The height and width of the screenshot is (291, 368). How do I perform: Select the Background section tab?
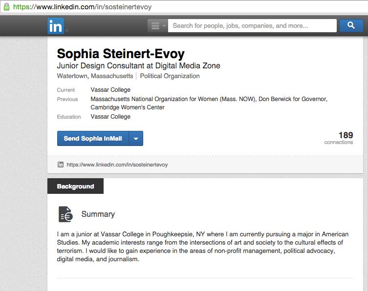pos(75,187)
